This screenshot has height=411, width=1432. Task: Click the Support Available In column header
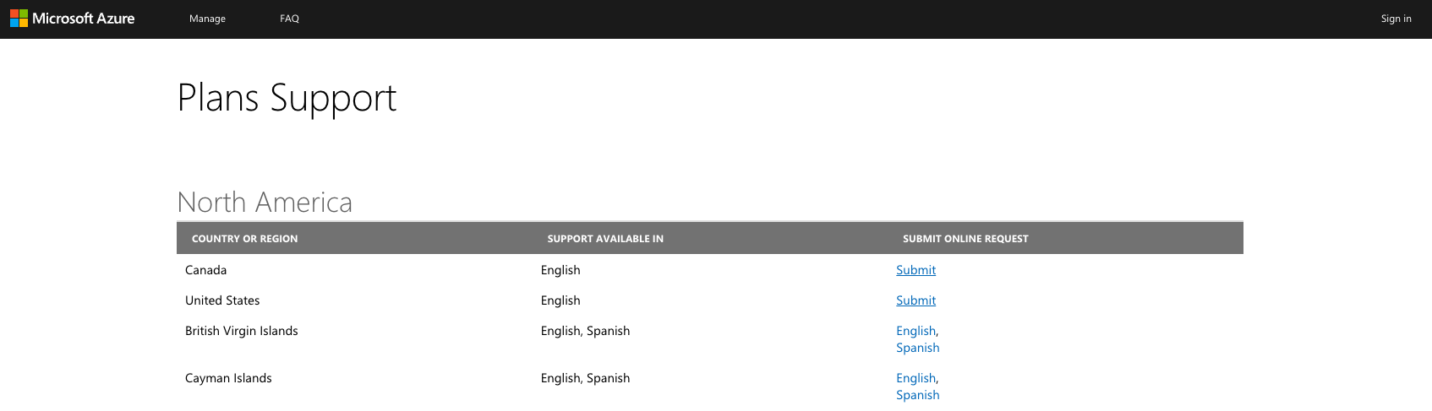point(605,239)
